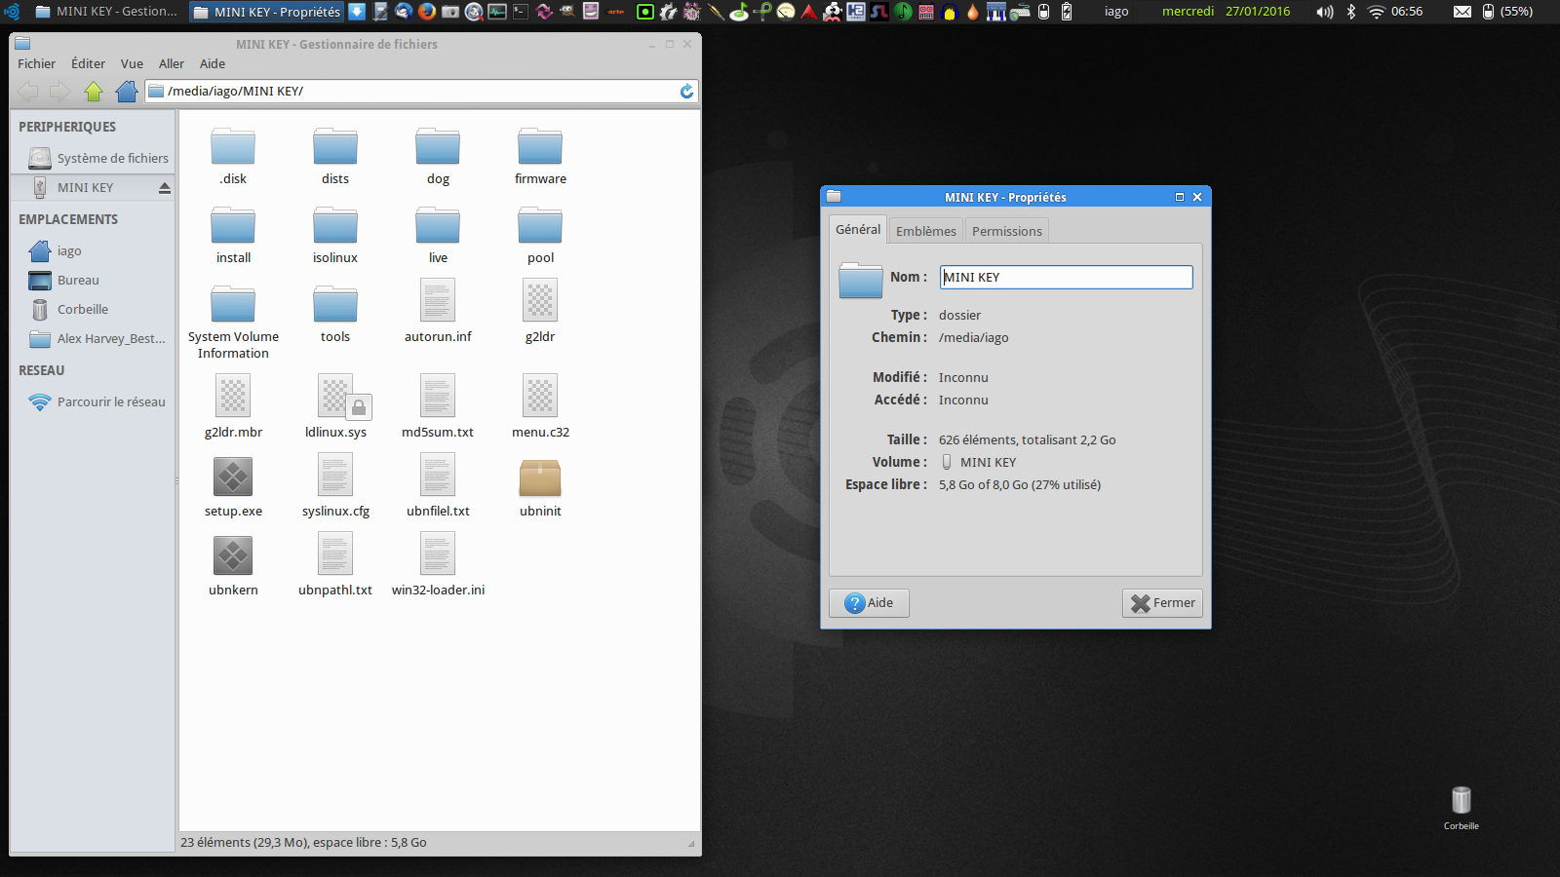This screenshot has width=1560, height=877.
Task: Click the Nom text field
Action: (1066, 278)
